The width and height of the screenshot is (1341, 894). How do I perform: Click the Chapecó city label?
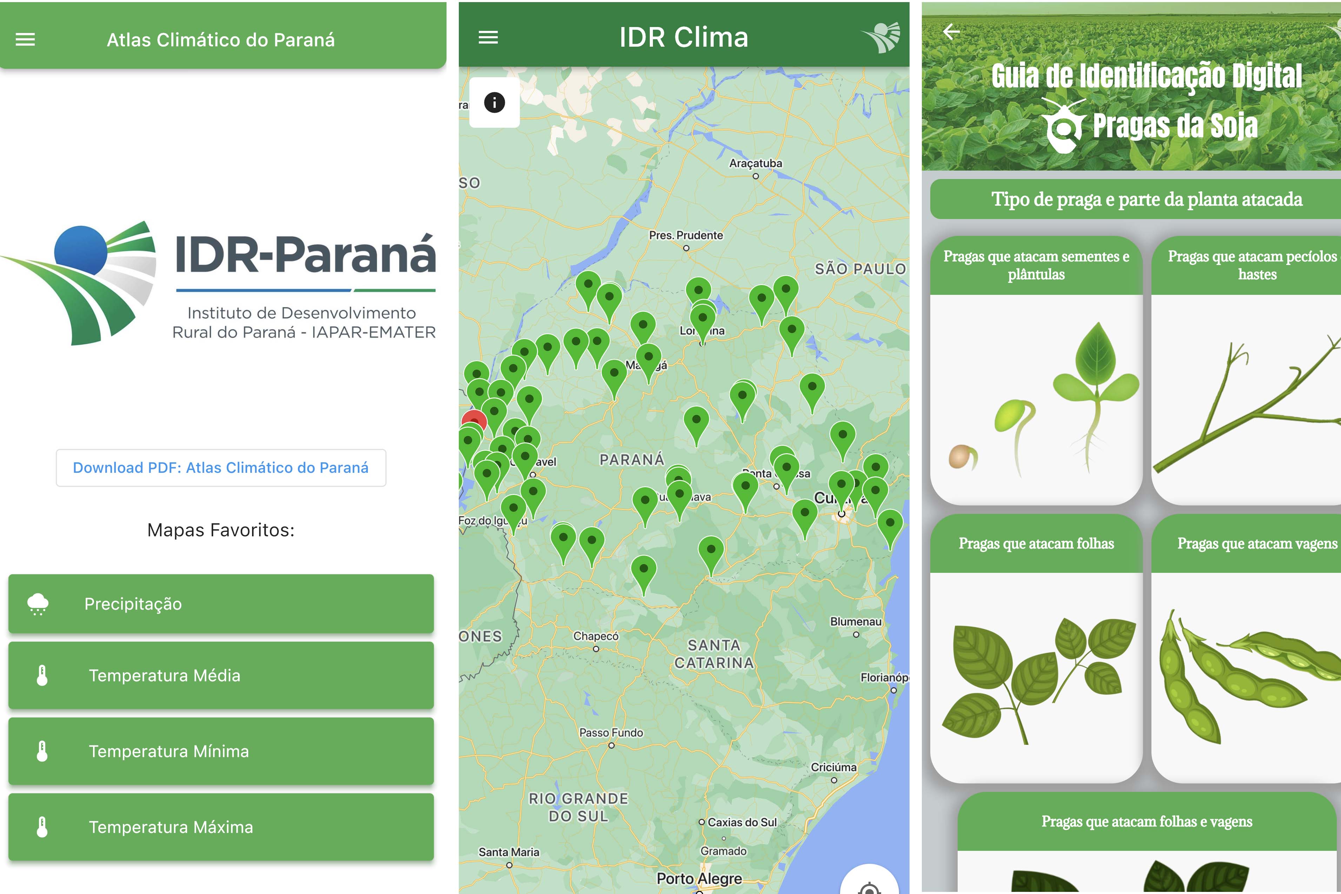[596, 636]
